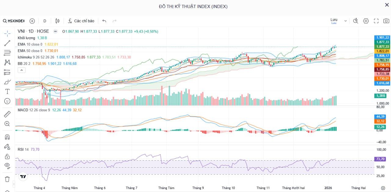Lock all drawings on the chart
391x192 pixels.
(x=7, y=156)
